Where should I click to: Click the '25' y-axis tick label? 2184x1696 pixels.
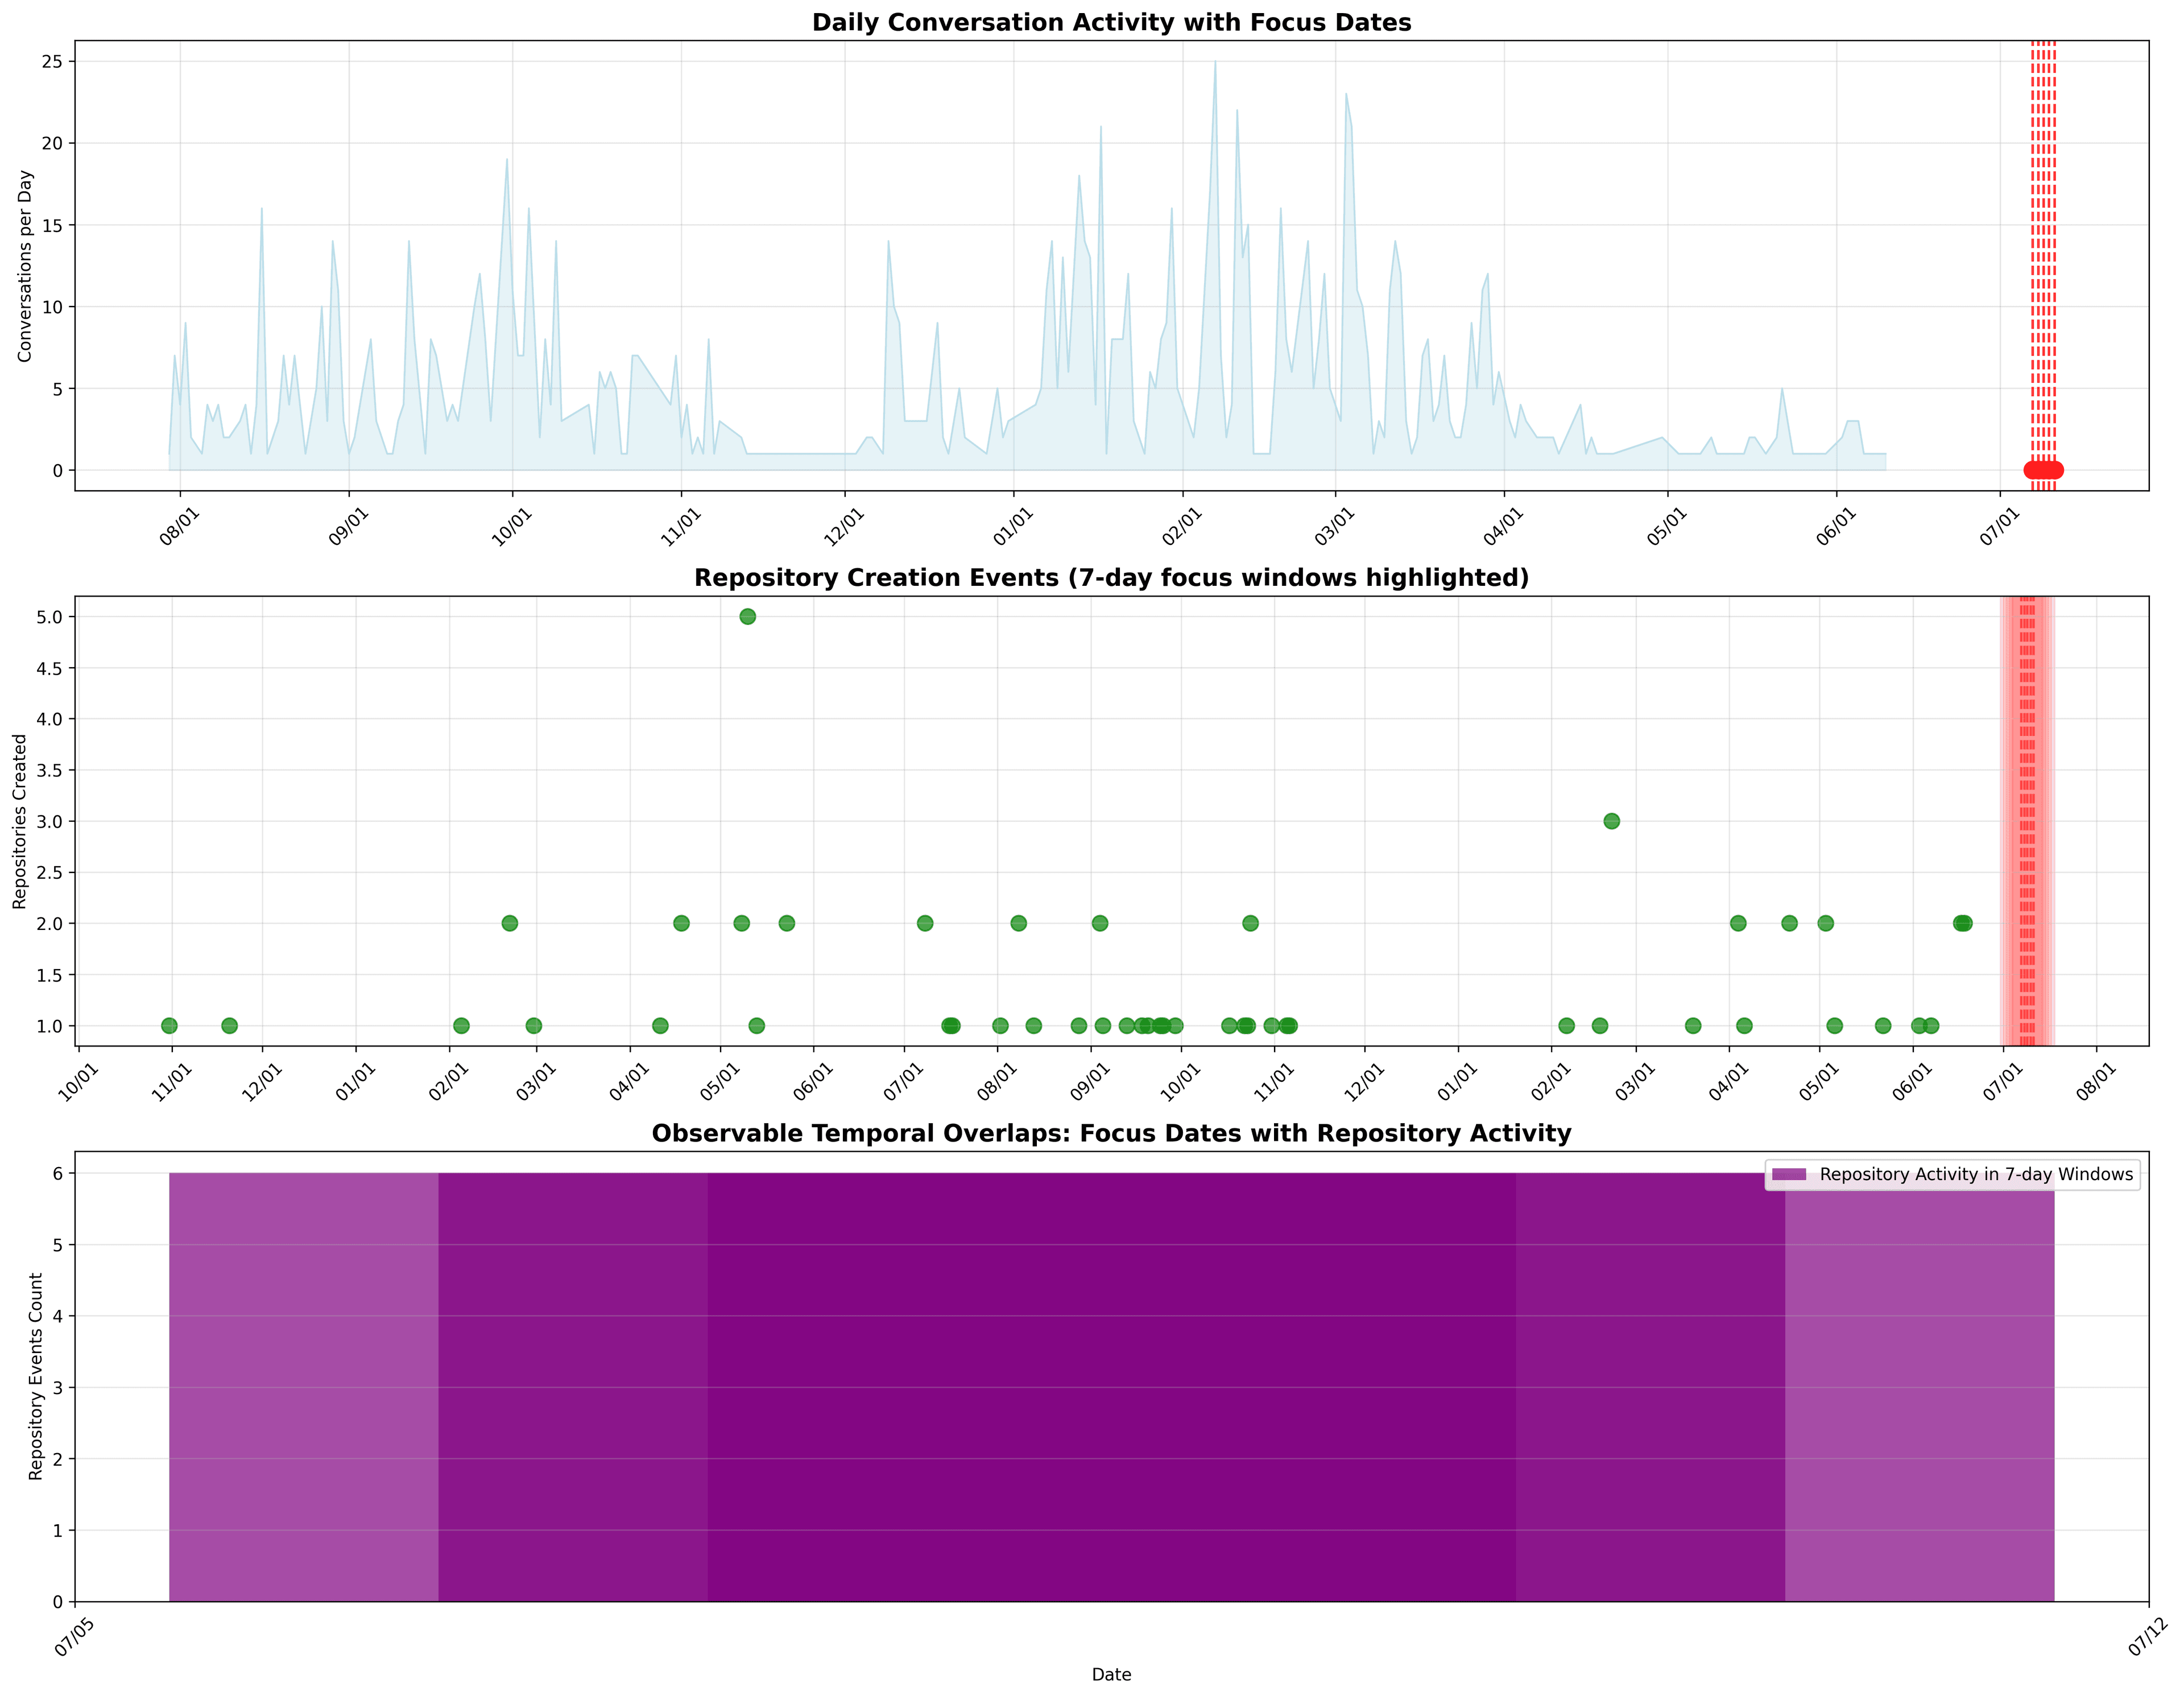coord(51,62)
